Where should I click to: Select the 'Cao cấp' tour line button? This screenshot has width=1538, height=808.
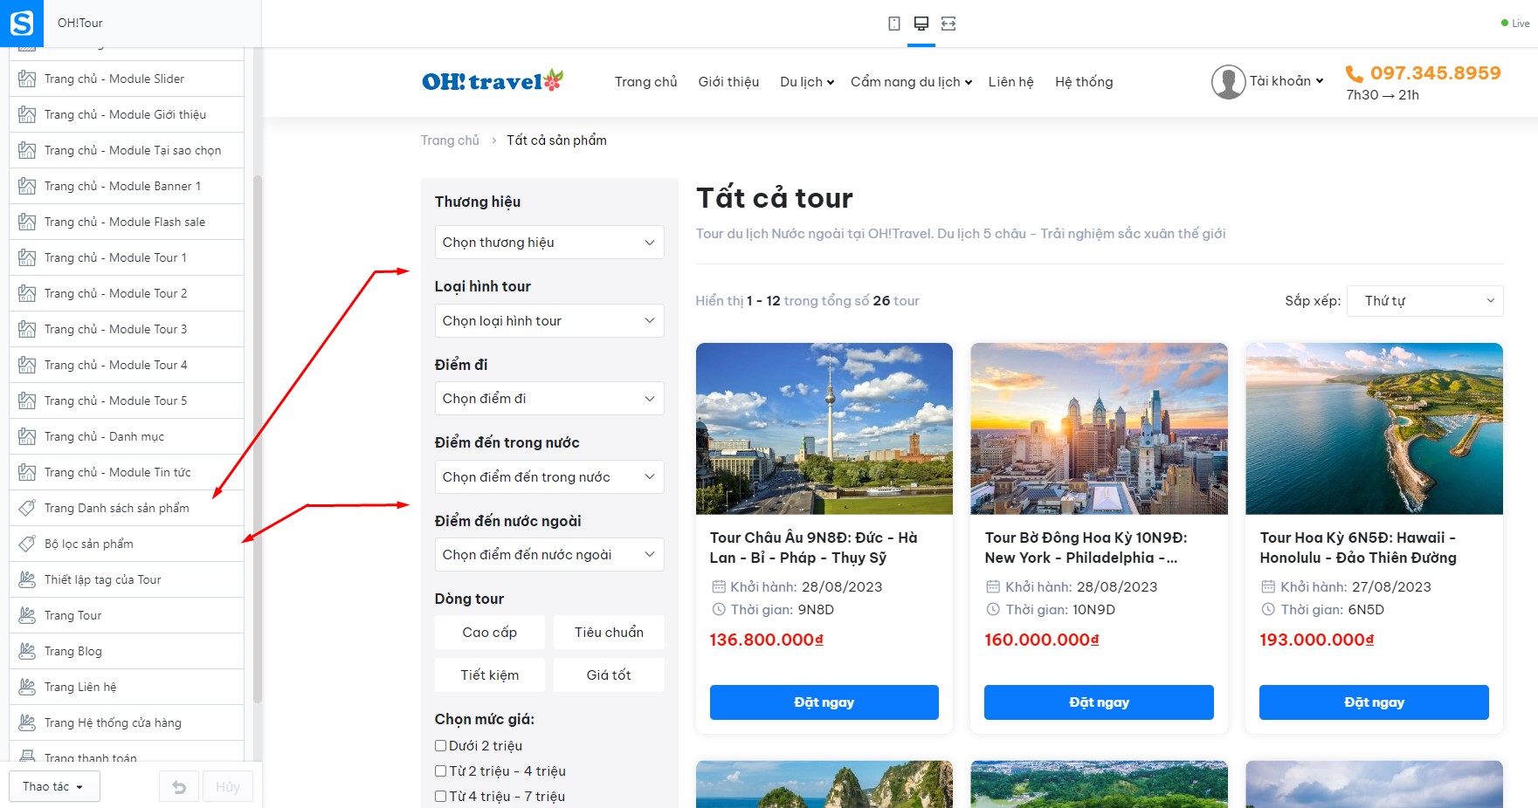[490, 633]
